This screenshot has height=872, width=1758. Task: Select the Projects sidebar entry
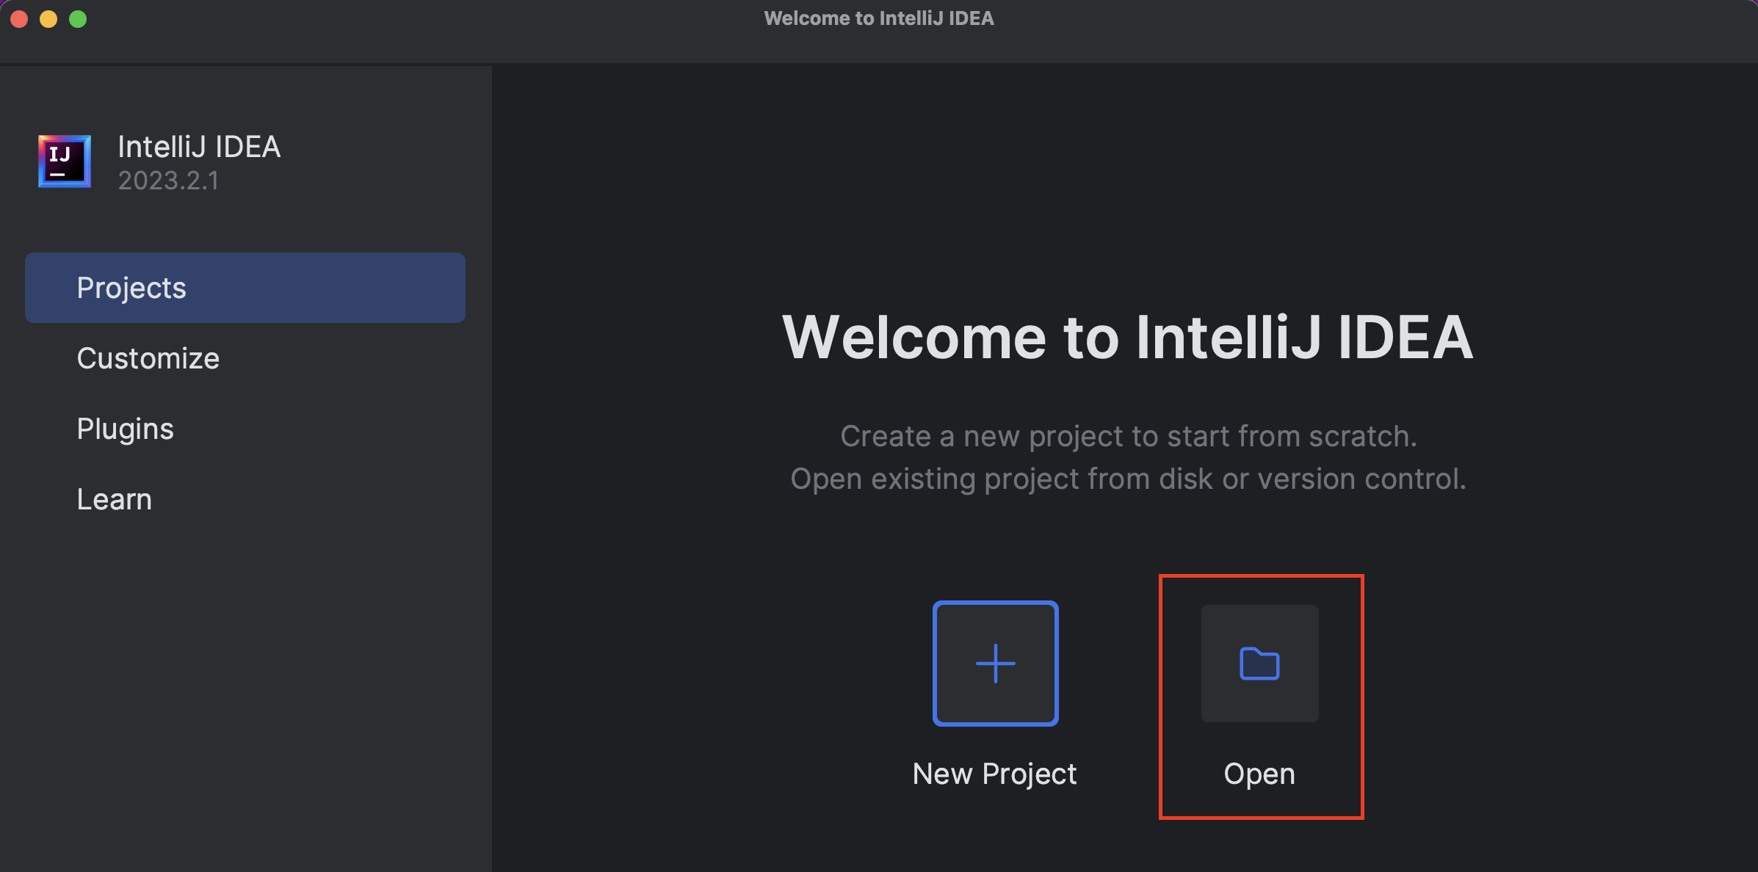pyautogui.click(x=131, y=287)
